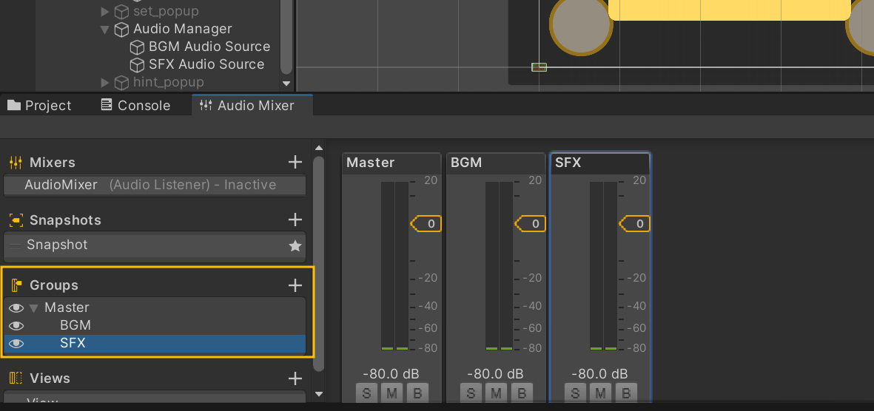This screenshot has width=874, height=411.
Task: Select the Snapshot entry
Action: tap(155, 245)
